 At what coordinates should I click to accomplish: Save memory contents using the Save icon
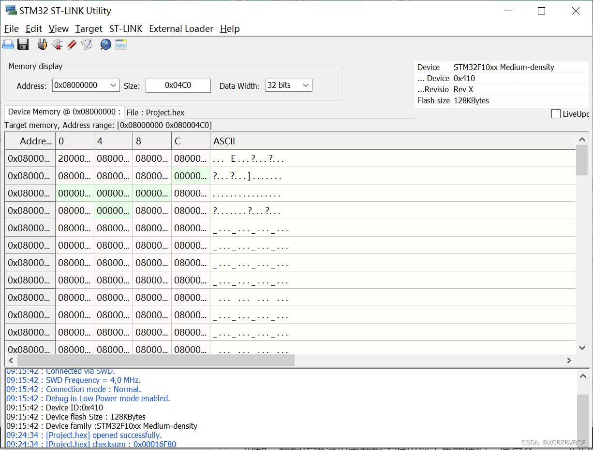[23, 44]
